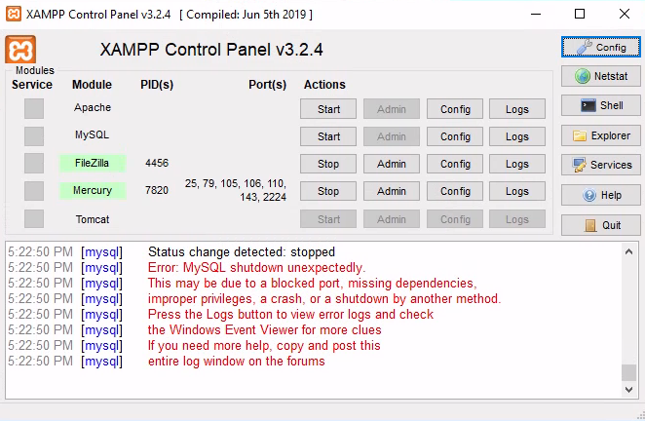Viewport: 645px width, 421px height.
Task: Open FileZilla Admin
Action: tap(392, 164)
